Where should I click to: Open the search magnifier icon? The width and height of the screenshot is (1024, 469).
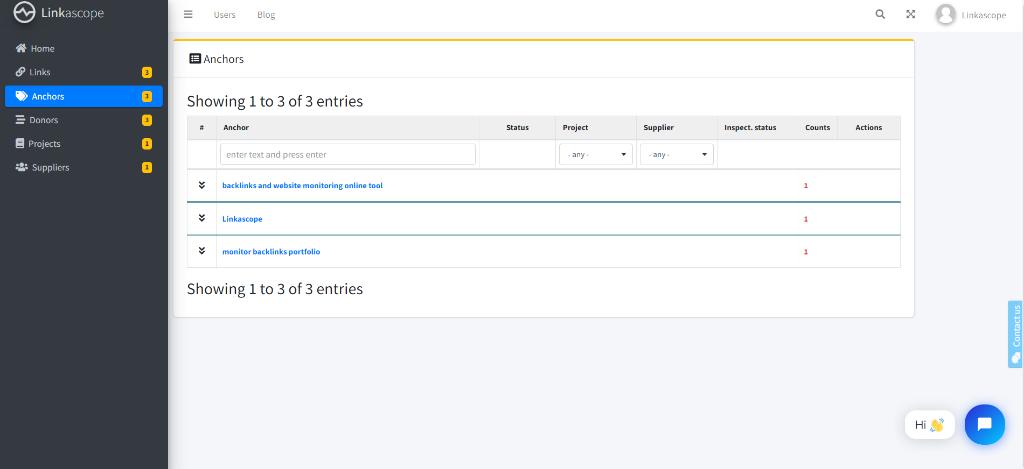click(880, 15)
